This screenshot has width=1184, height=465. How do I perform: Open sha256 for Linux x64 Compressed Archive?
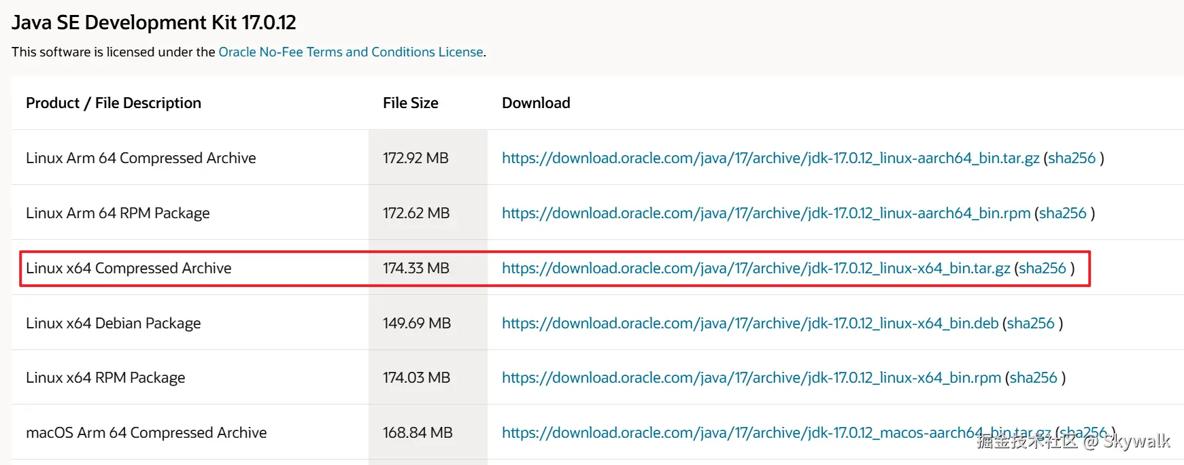1042,268
